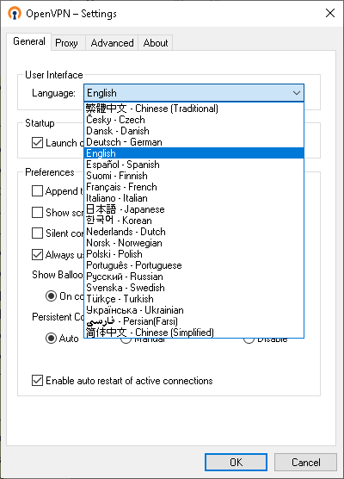Choose Japanese language option
The width and height of the screenshot is (344, 479).
click(x=194, y=209)
